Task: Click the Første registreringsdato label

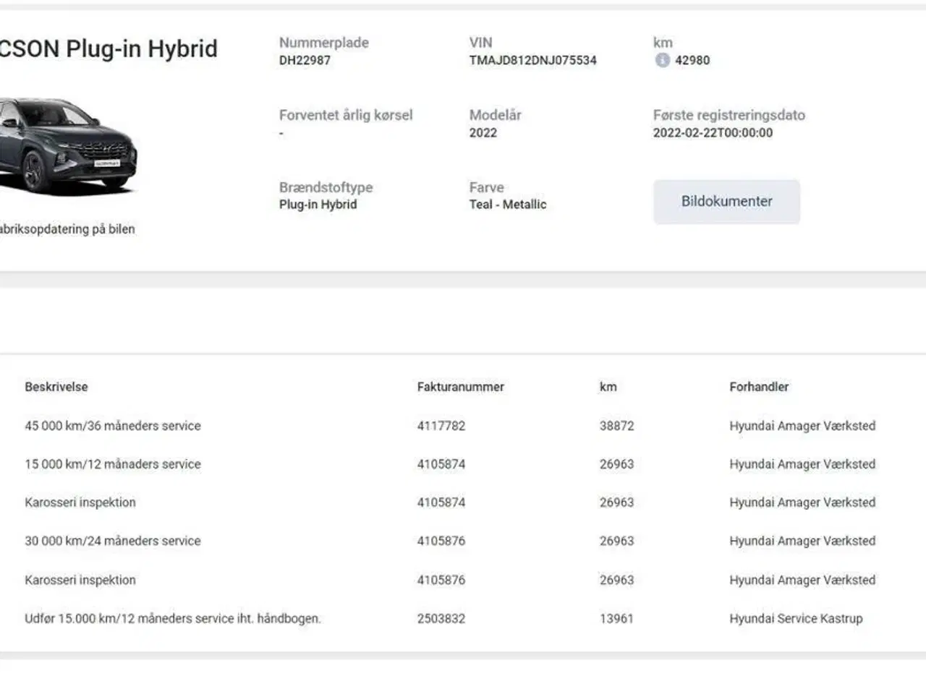Action: (729, 115)
